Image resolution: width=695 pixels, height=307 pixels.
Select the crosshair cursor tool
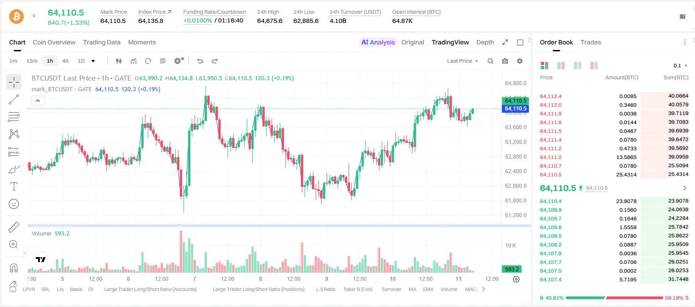(14, 82)
